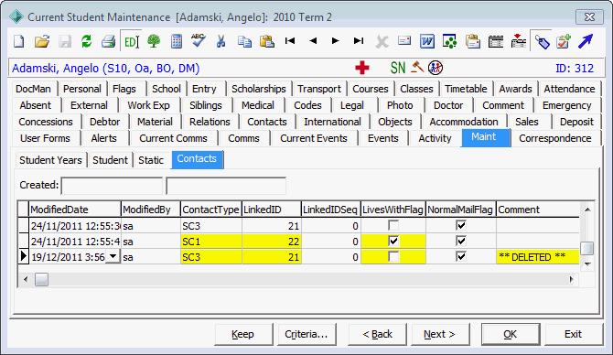Viewport: 613px width, 355px height.
Task: Jump to the last record arrow
Action: click(358, 40)
